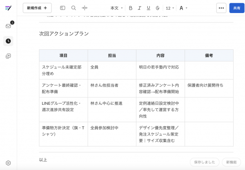Viewport: 245px width, 170px height.
Task: Toggle strikethrough formatting
Action: (x=157, y=8)
